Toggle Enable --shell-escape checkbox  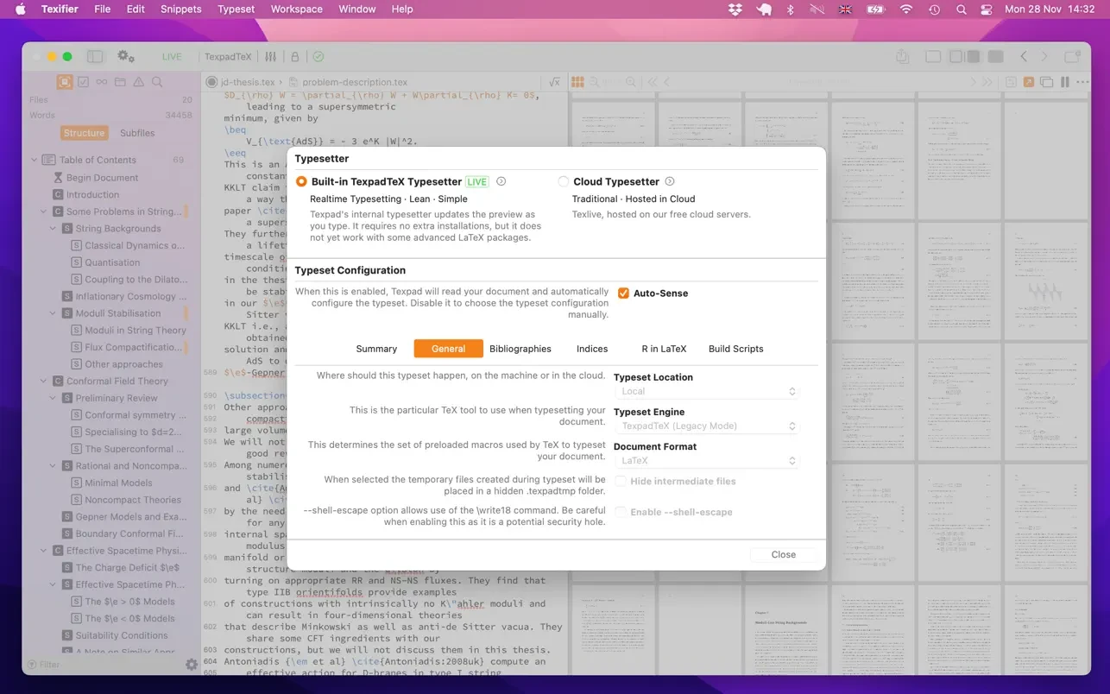tap(621, 512)
